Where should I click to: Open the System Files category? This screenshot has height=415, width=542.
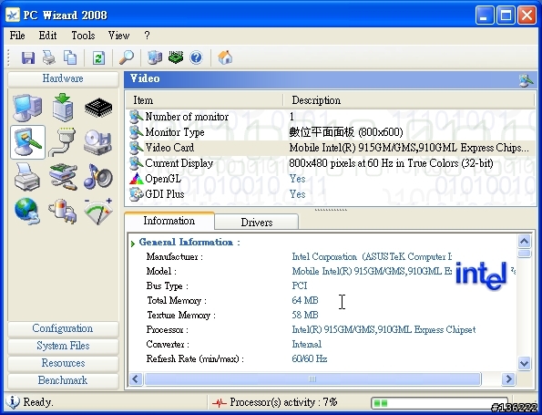click(63, 346)
